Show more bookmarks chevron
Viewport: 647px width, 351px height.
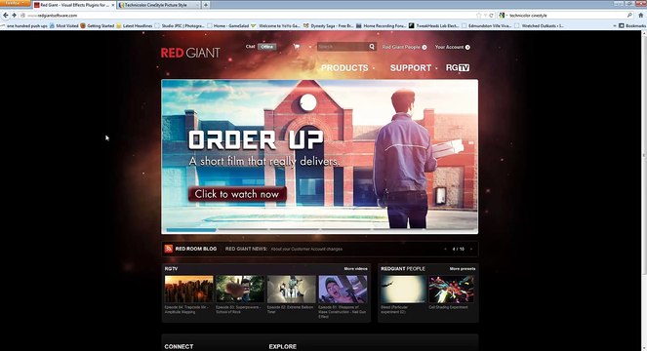pyautogui.click(x=615, y=25)
